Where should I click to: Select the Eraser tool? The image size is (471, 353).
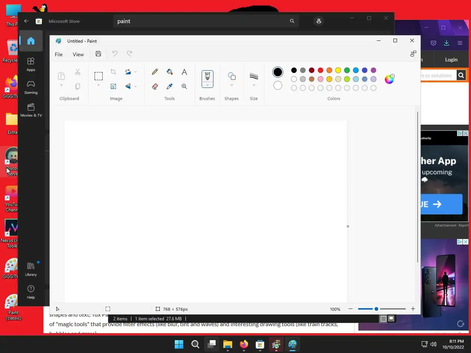pos(155,86)
